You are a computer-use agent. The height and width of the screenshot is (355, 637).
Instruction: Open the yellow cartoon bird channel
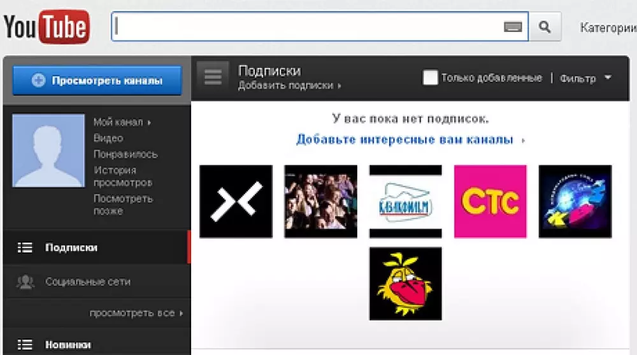[405, 284]
